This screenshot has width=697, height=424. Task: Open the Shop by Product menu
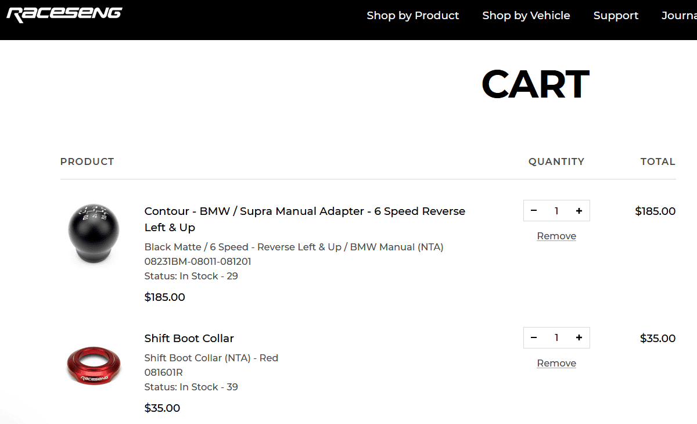point(413,16)
